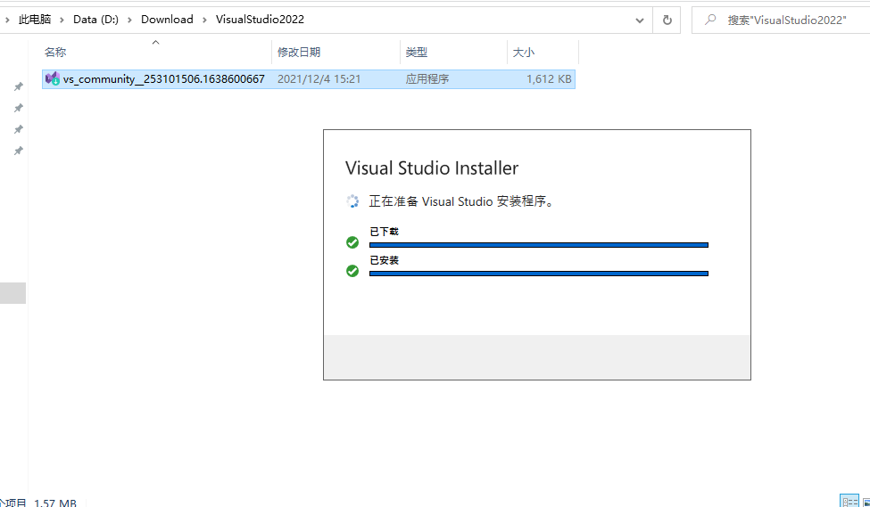Click the loading spinner in the installer
The width and height of the screenshot is (870, 507).
(x=352, y=201)
